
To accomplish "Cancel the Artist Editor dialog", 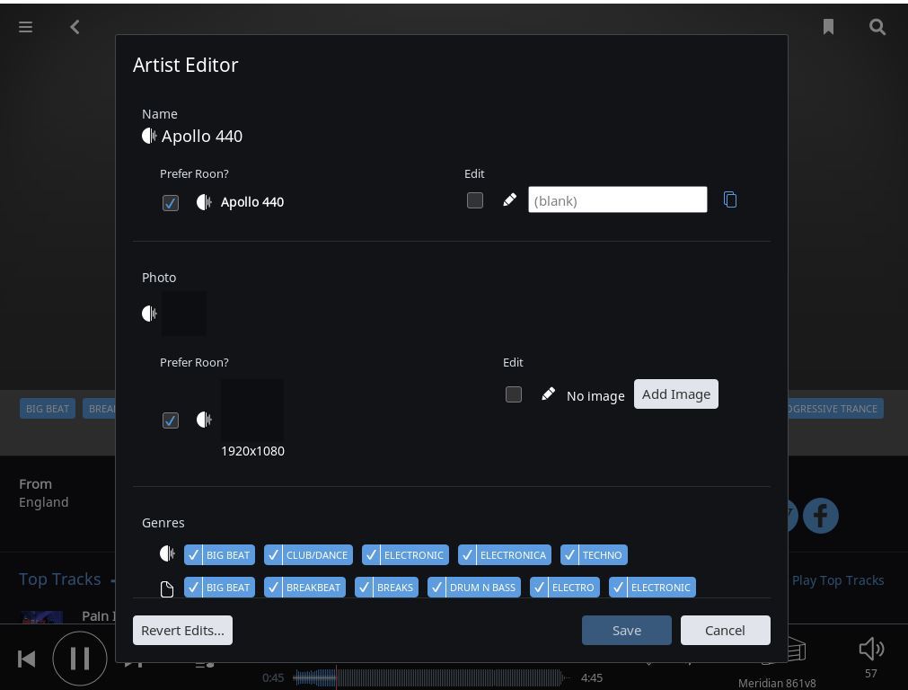I will 725,631.
